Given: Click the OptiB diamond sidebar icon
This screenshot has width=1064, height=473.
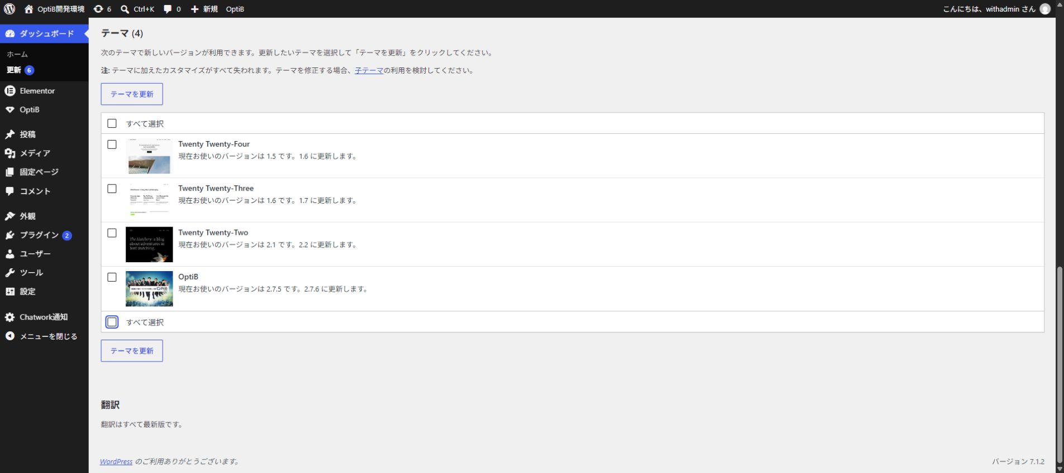Looking at the screenshot, I should 9,110.
